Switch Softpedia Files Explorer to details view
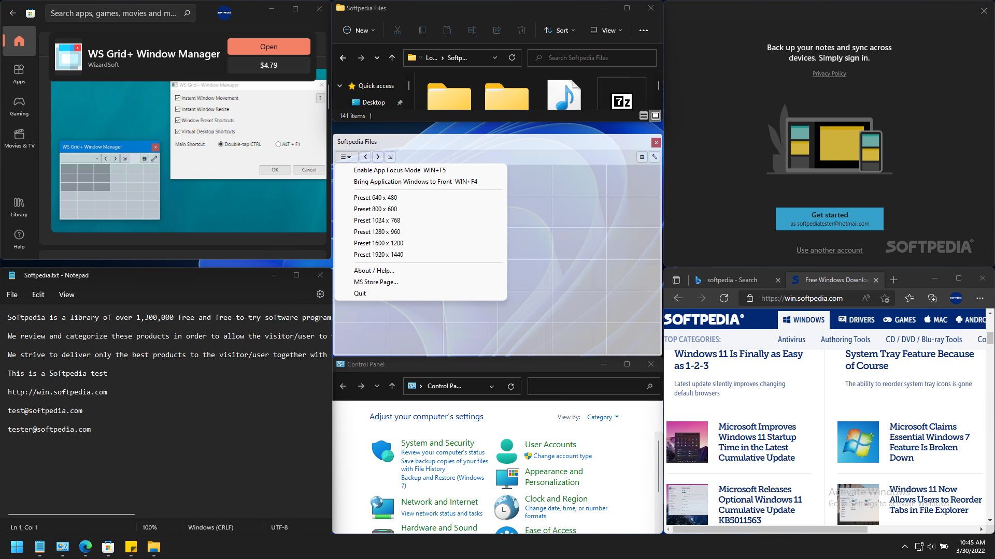This screenshot has height=559, width=995. pos(643,116)
